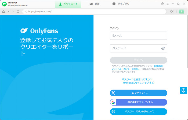This screenshot has width=188, height=120.
Task: Click the URL address bar
Action: point(94,12)
